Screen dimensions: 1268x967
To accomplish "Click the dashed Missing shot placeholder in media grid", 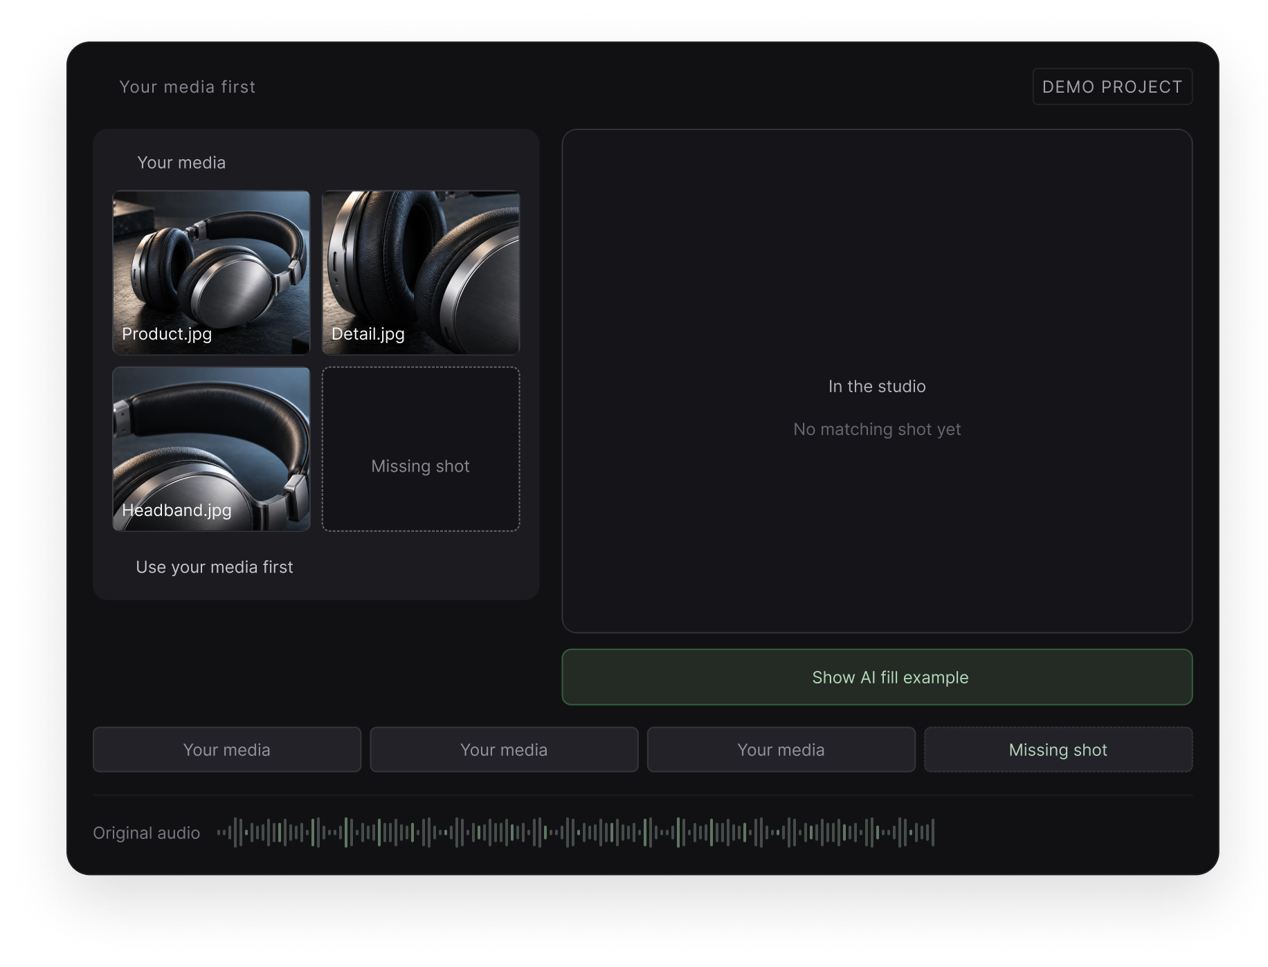I will pos(421,449).
